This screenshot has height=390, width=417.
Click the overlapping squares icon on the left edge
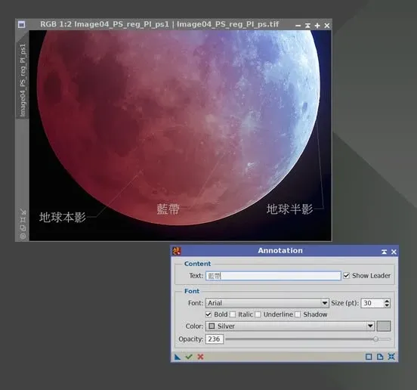point(23,228)
